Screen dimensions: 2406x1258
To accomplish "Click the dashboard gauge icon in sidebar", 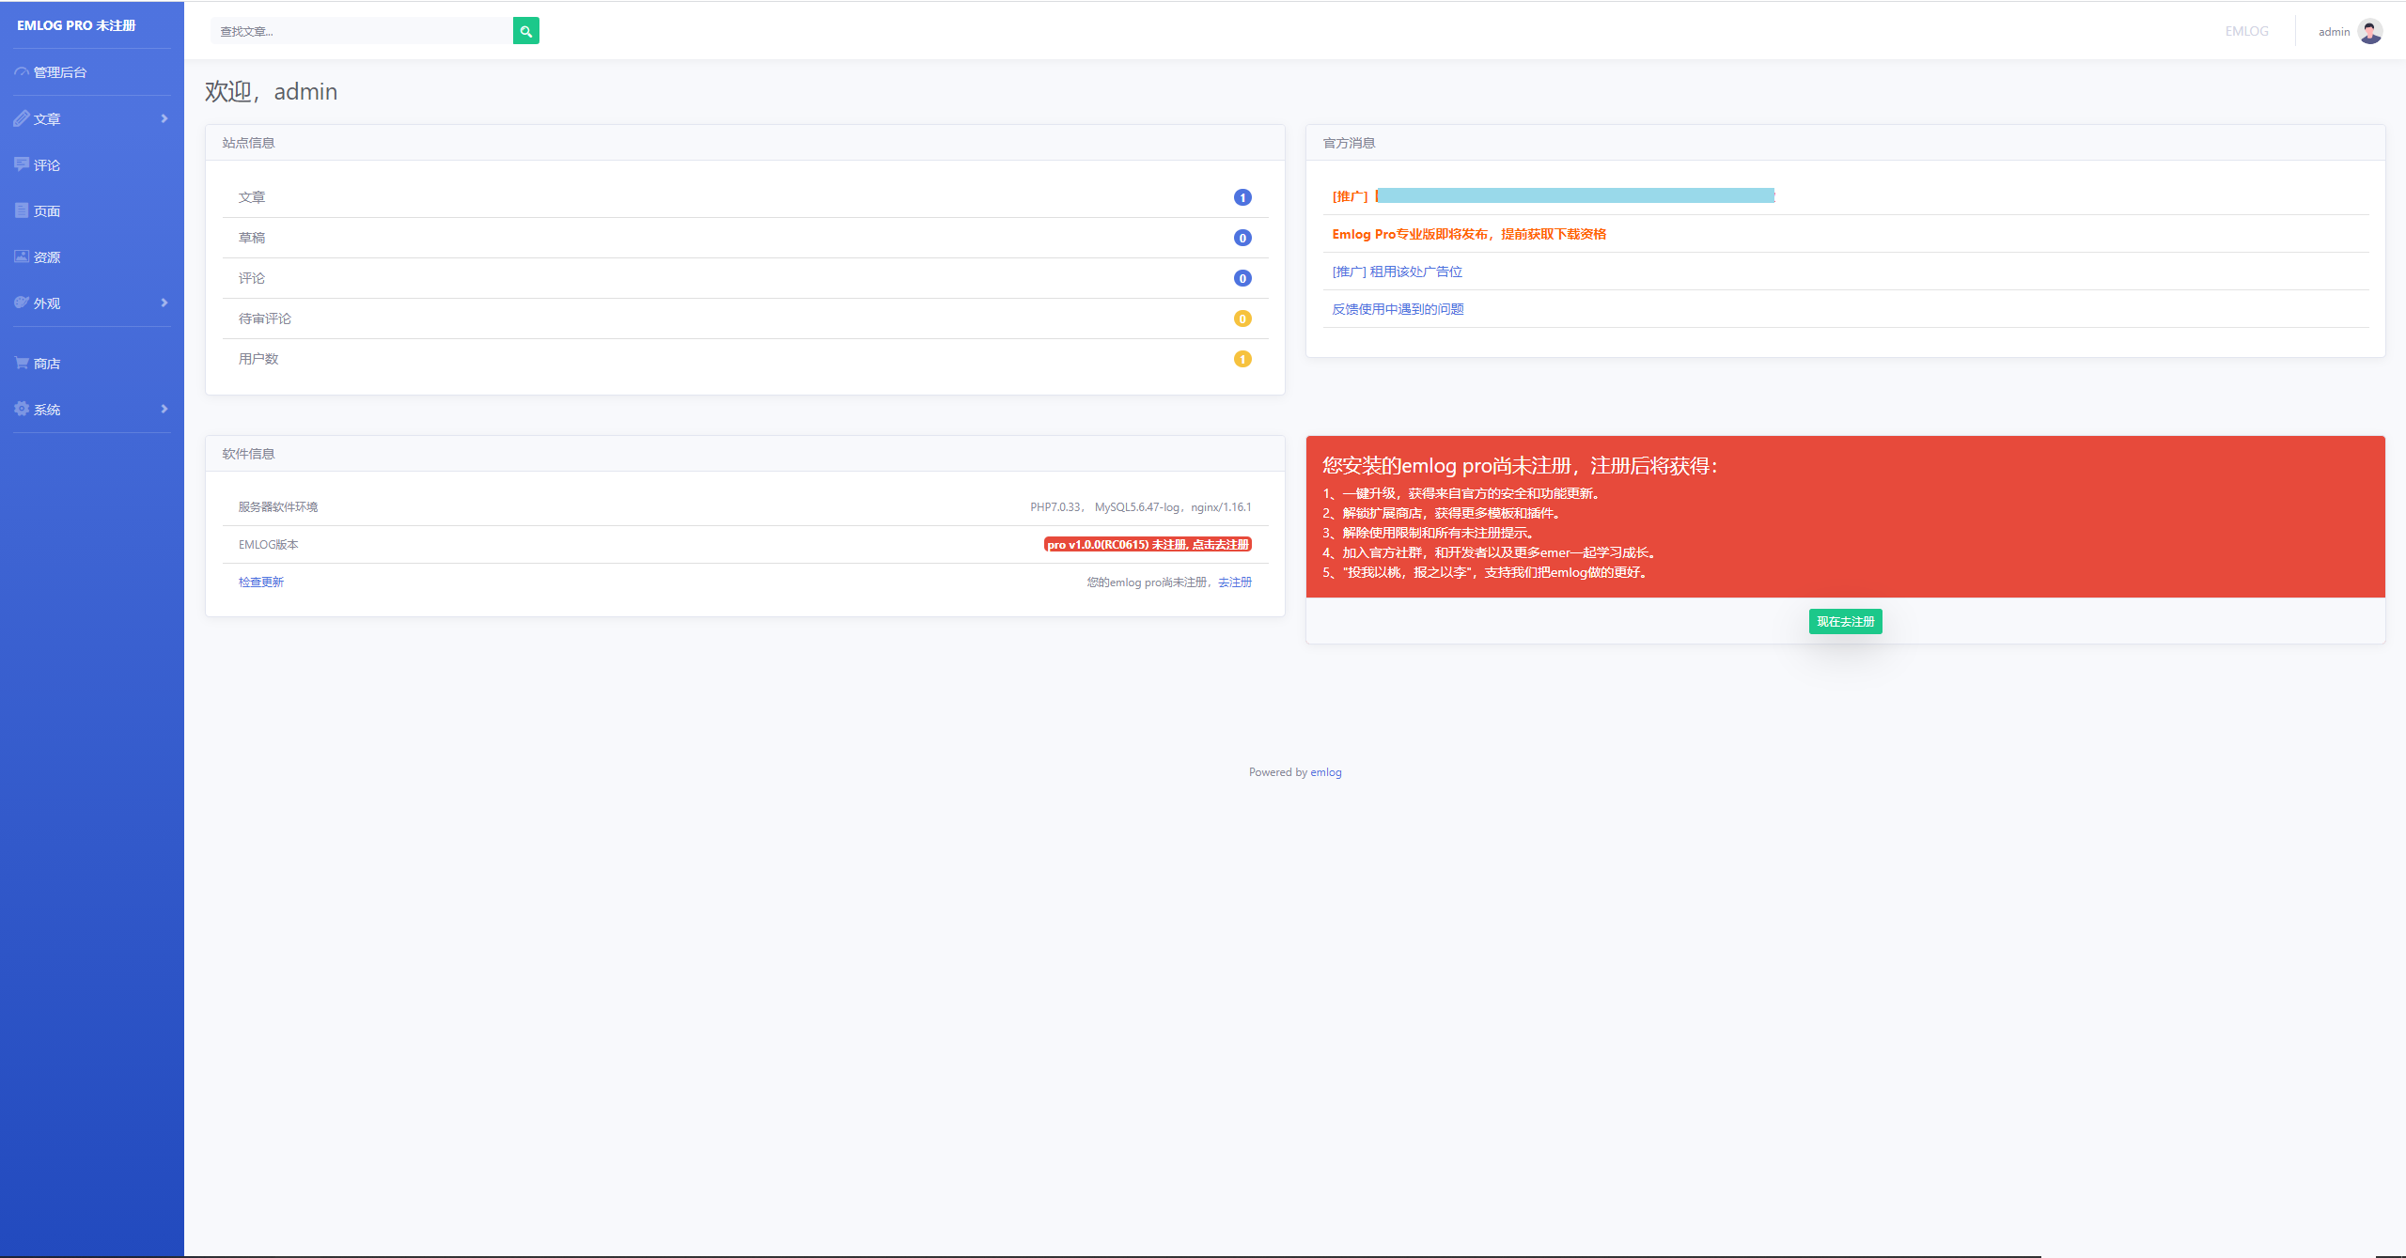I will tap(22, 72).
